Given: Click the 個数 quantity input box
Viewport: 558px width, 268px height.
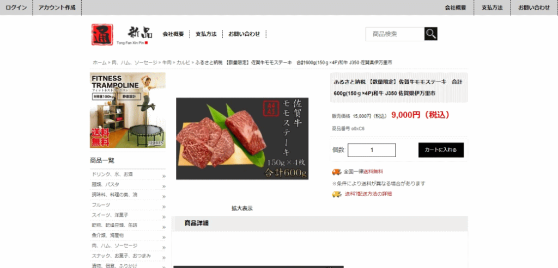Looking at the screenshot, I should click(372, 150).
